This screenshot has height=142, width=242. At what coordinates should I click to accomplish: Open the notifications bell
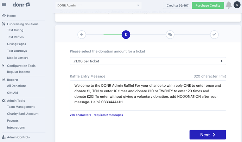pyautogui.click(x=229, y=5)
